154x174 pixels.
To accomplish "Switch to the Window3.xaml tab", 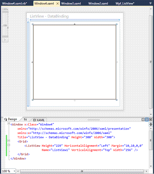I will pyautogui.click(x=71, y=4).
